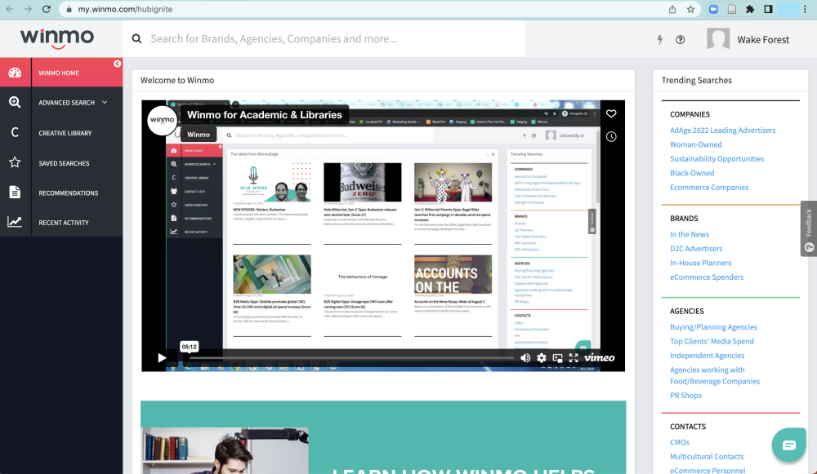Click the Advanced Search magnifier icon

tap(15, 102)
